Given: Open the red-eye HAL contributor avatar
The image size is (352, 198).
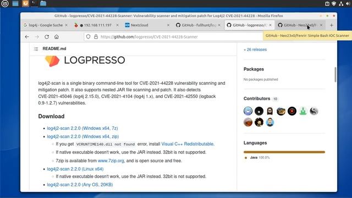Looking at the screenshot, I should pos(292,111).
